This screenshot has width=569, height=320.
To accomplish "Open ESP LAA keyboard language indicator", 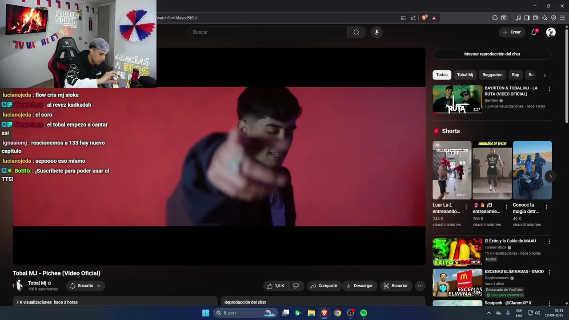I will tap(519, 313).
